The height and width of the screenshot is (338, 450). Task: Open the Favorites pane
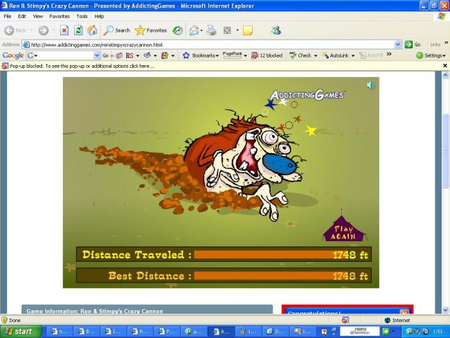(x=151, y=30)
